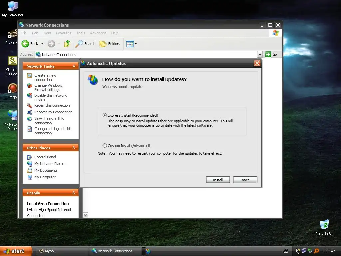Click the Control Panel icon in Other Places
The height and width of the screenshot is (256, 341).
click(x=30, y=157)
